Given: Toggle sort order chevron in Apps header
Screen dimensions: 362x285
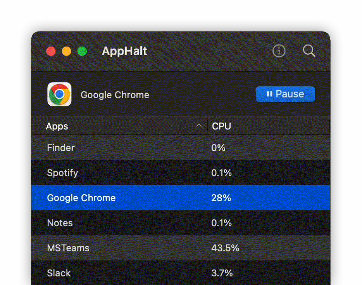Looking at the screenshot, I should (199, 126).
